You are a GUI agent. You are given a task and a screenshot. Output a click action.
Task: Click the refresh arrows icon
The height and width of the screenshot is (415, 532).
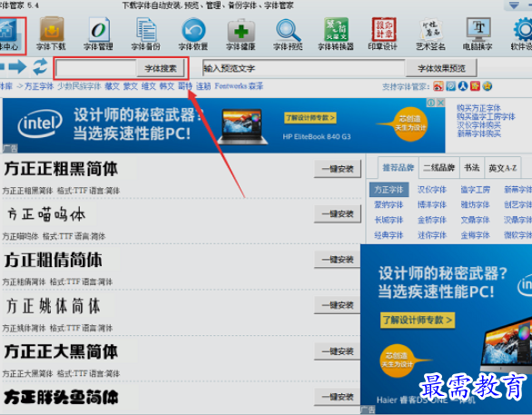pyautogui.click(x=40, y=66)
